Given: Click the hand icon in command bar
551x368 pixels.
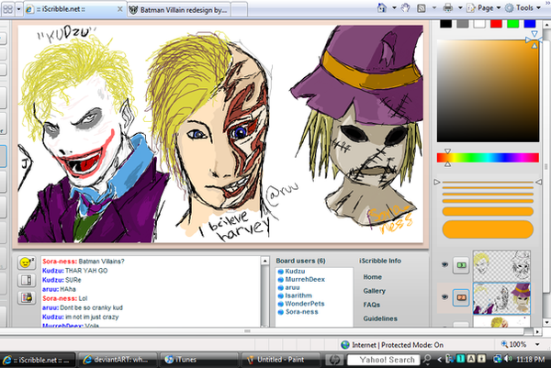Looking at the screenshot, I should [x=406, y=7].
